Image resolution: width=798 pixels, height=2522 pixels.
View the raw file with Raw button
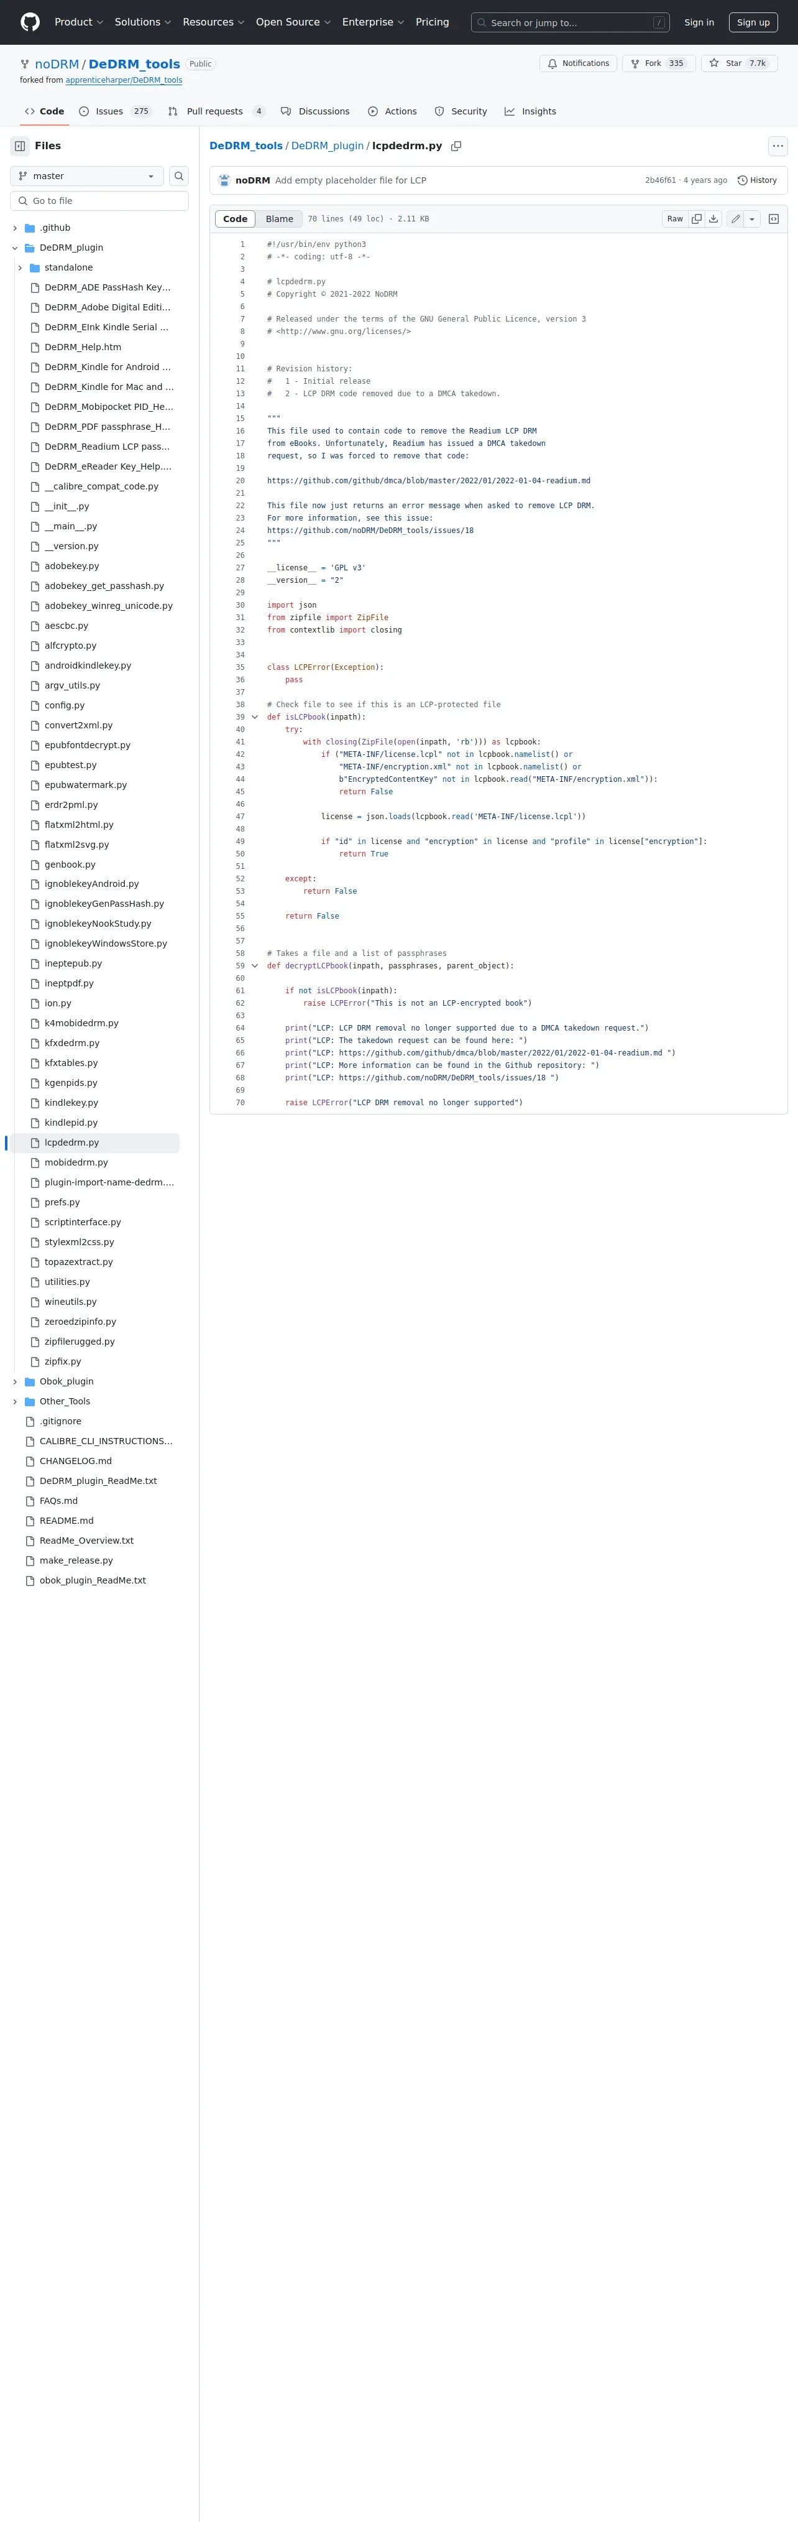point(675,220)
